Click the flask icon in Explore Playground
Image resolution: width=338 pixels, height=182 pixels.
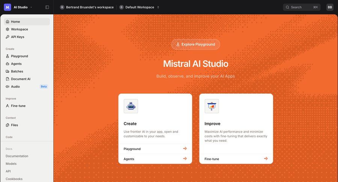178,44
